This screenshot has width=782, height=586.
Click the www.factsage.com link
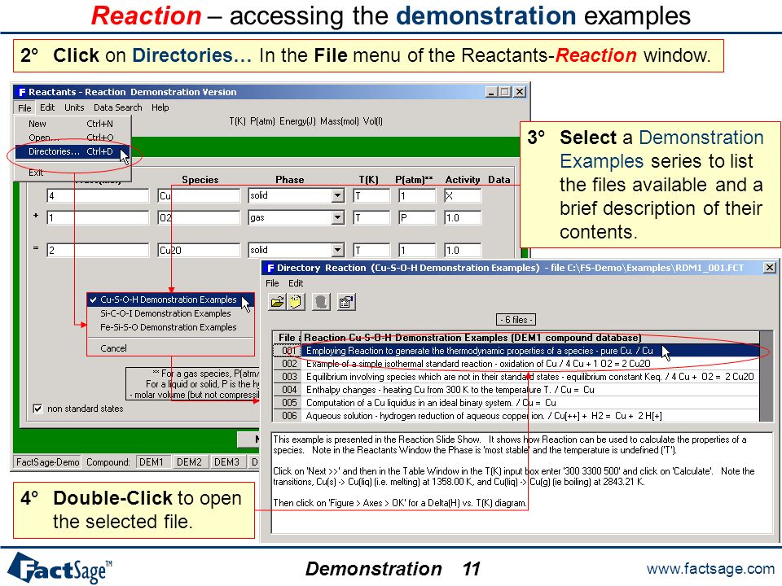pos(710,569)
